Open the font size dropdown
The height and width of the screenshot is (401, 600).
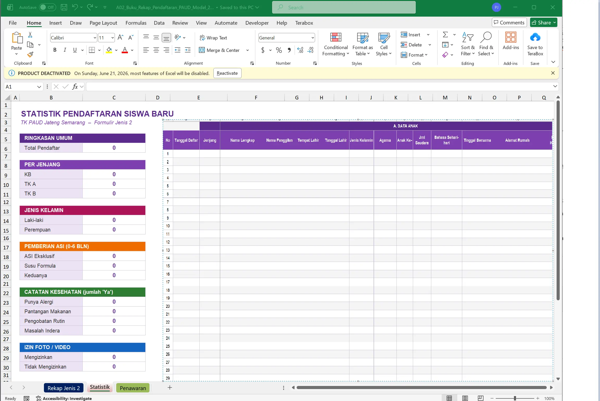[113, 38]
